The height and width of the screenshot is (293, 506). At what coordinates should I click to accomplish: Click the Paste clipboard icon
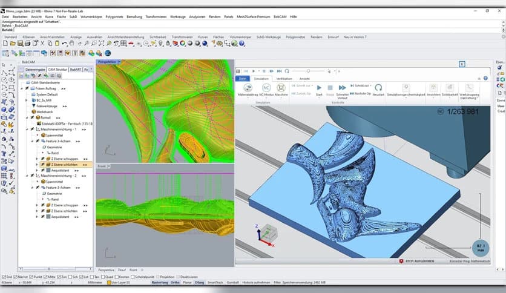pos(57,43)
